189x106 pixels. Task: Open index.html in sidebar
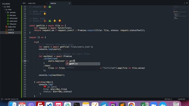[x=12, y=27]
